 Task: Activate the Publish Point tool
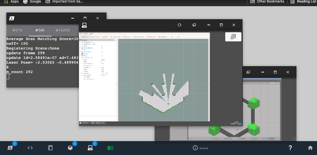pos(163,37)
